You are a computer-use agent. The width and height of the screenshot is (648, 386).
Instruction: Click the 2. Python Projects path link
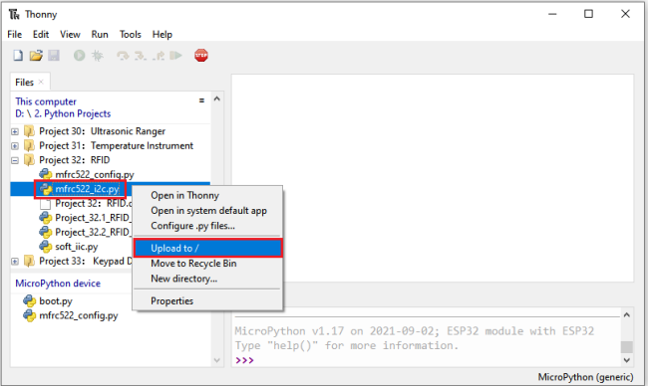point(73,113)
